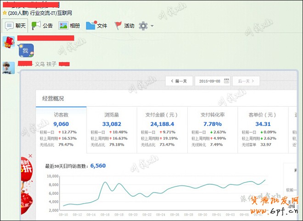Image resolution: width=303 pixels, height=221 pixels.
Task: Click the 我 chat bubble message
Action: pos(26,51)
